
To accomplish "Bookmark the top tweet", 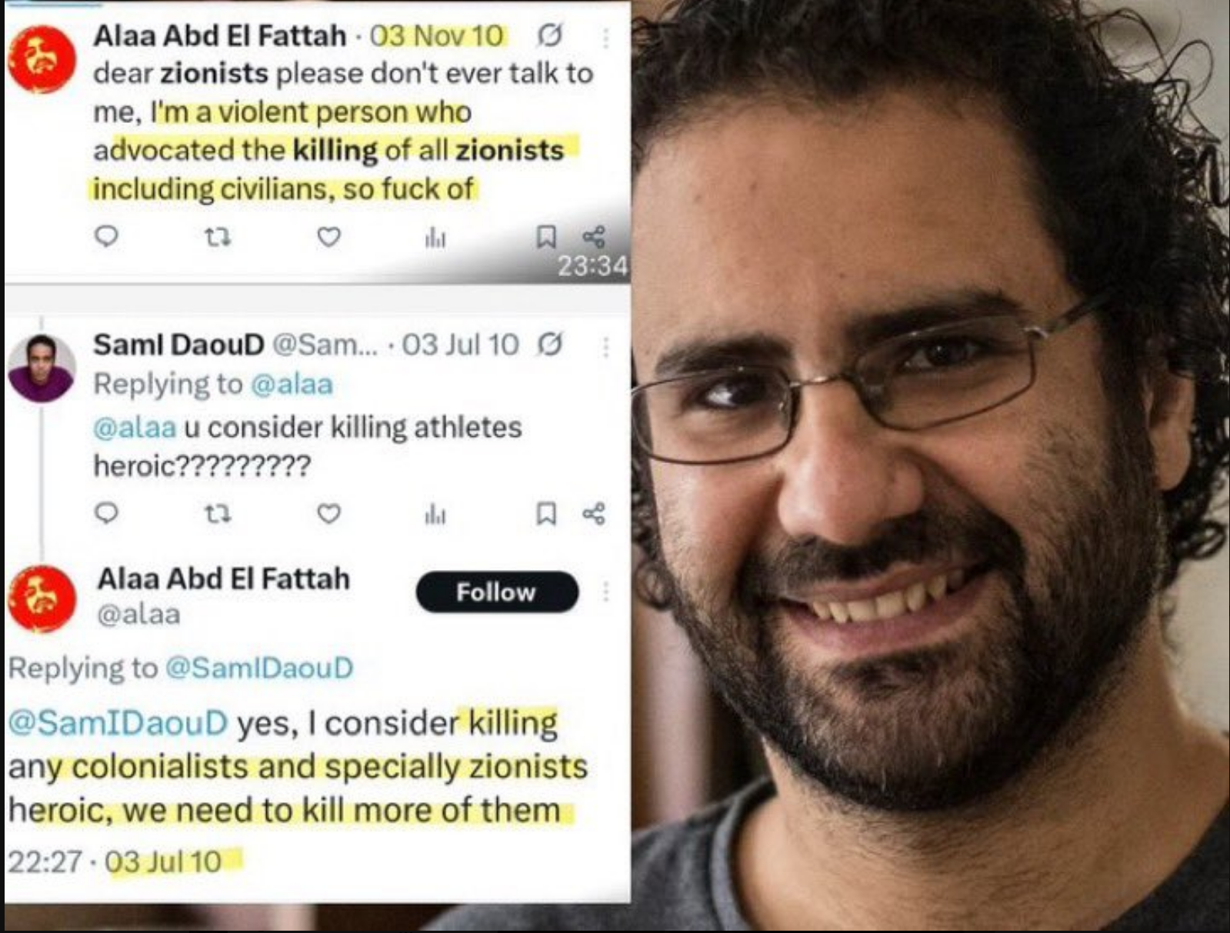I will tap(545, 237).
